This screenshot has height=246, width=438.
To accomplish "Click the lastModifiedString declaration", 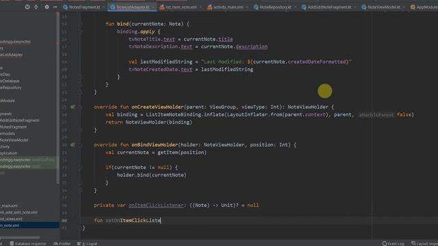I will 166,62.
